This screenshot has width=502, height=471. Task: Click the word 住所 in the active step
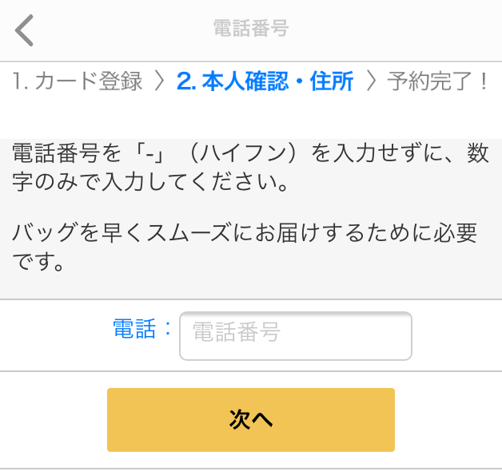coord(331,81)
